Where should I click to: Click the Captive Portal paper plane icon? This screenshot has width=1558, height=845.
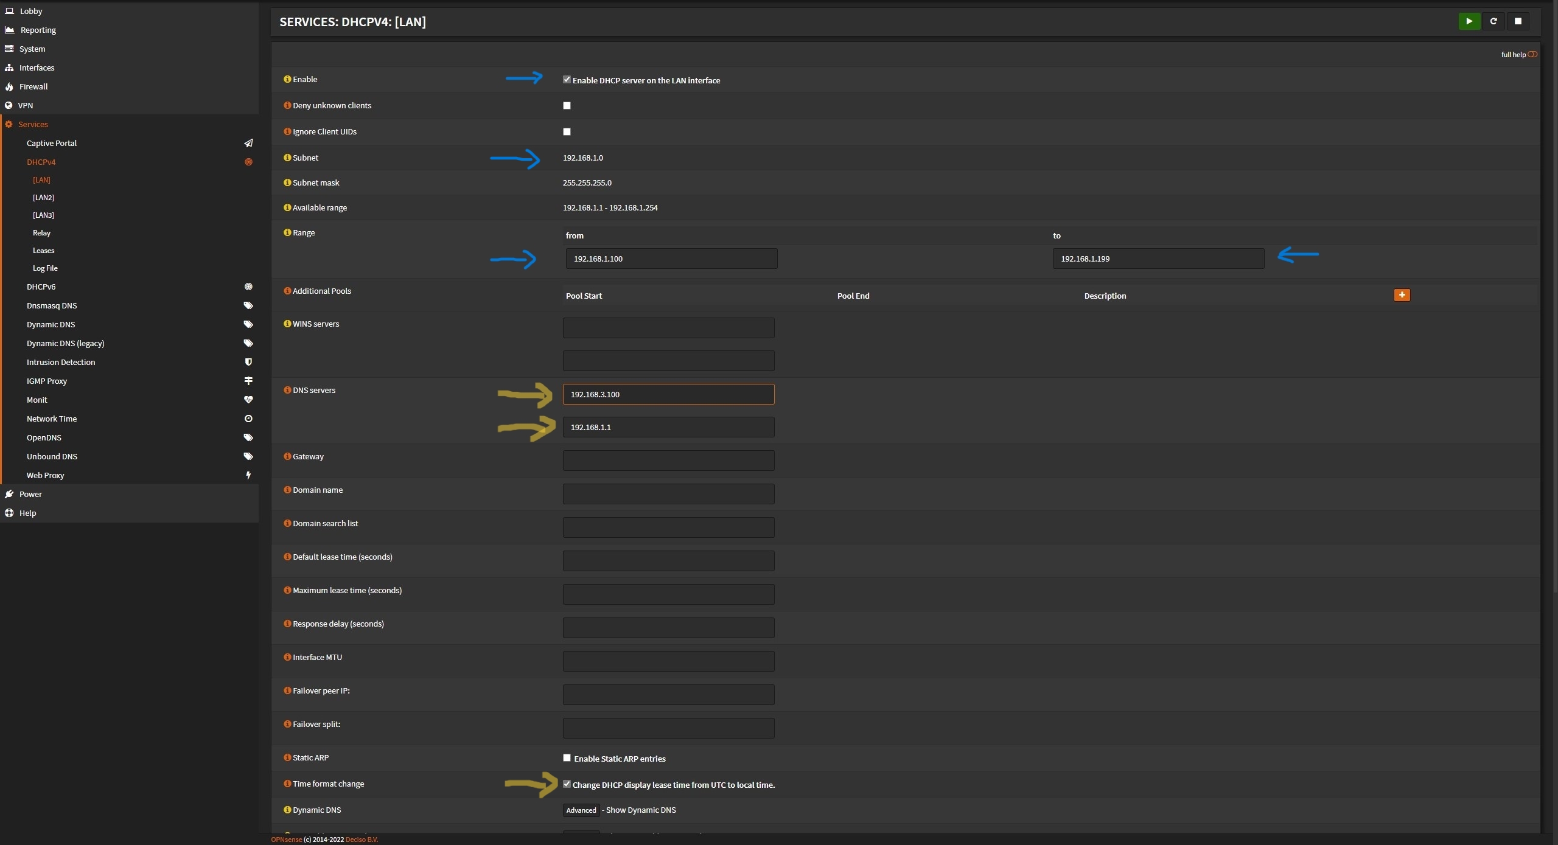pos(248,144)
